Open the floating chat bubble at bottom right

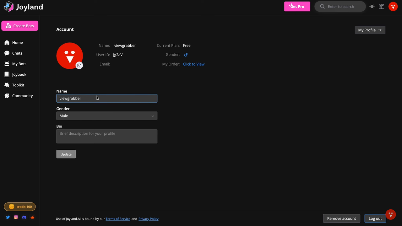click(x=390, y=214)
